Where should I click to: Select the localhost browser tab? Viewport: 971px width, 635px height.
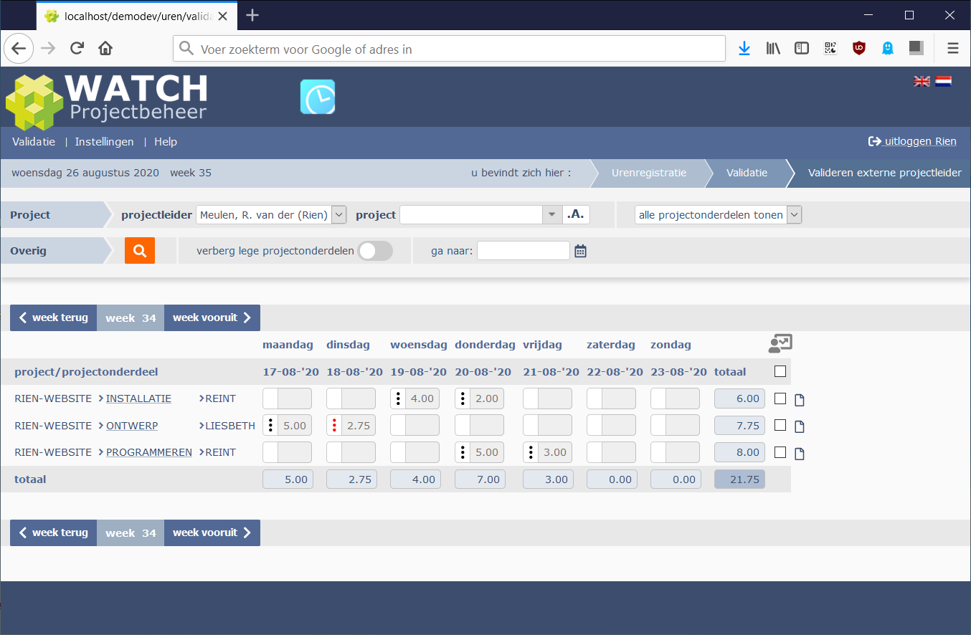136,16
